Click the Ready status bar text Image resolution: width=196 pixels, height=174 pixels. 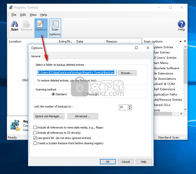[12, 137]
